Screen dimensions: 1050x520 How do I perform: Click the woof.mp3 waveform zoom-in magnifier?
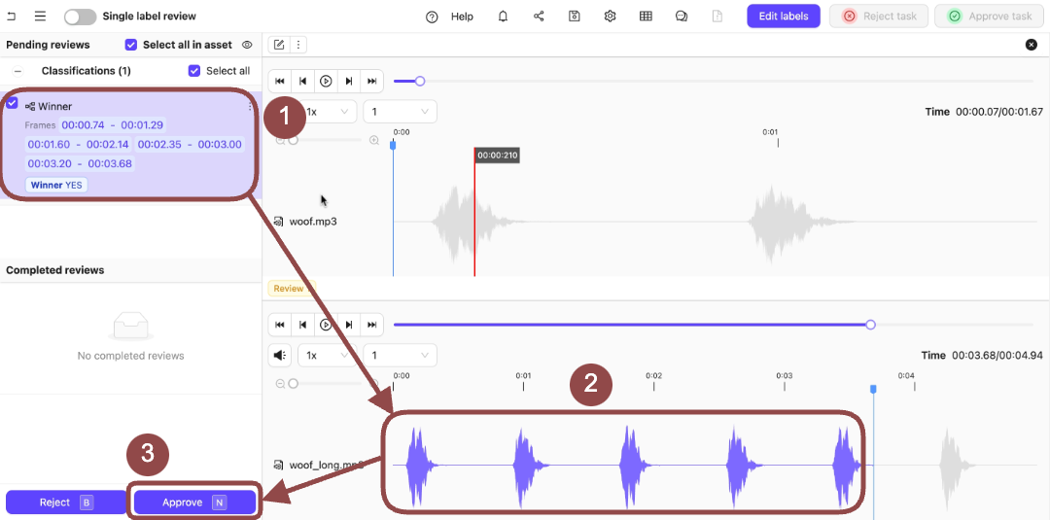374,141
